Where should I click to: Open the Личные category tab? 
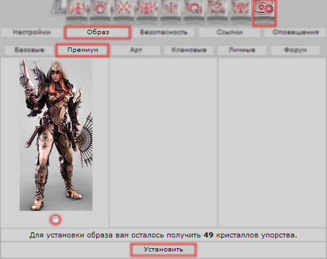tap(242, 50)
